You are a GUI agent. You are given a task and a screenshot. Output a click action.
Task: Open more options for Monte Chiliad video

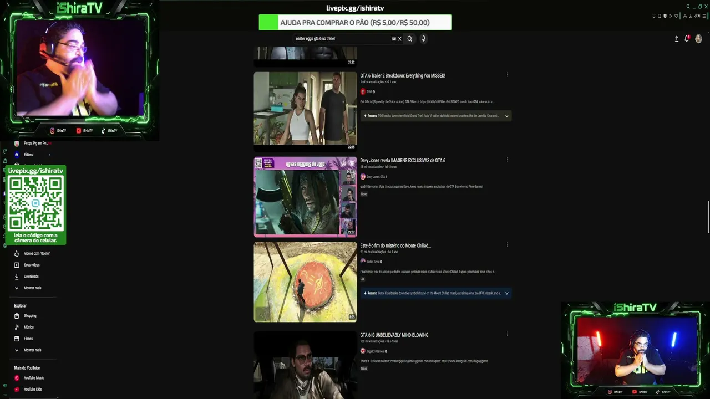(x=508, y=244)
